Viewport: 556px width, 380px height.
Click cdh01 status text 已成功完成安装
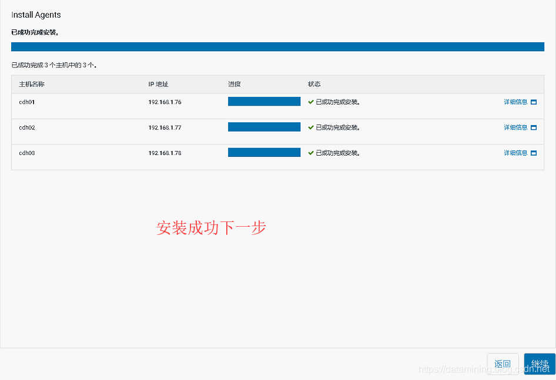(x=338, y=102)
